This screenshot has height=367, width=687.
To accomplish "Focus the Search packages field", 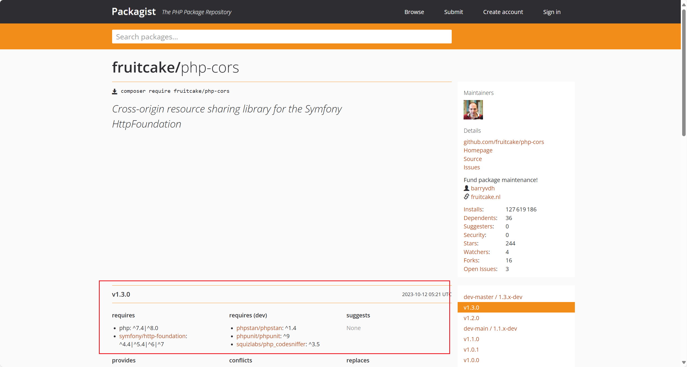I will pos(282,37).
